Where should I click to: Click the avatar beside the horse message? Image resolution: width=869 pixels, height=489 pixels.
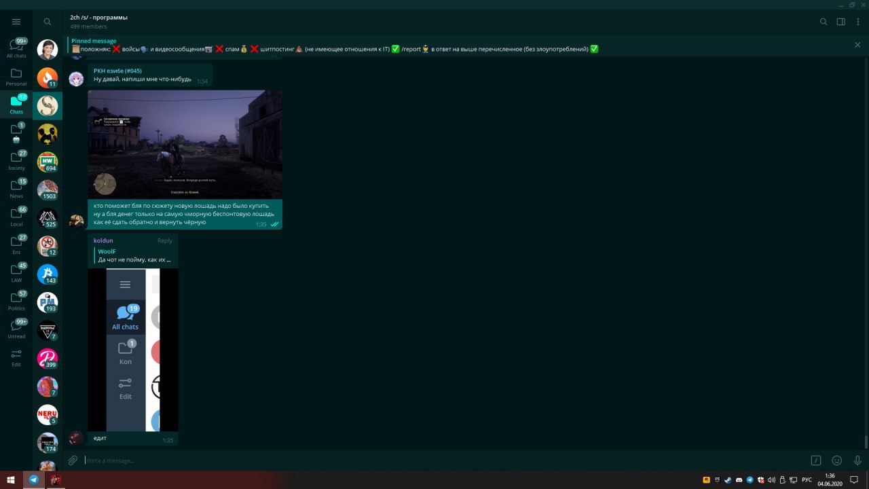pos(77,221)
